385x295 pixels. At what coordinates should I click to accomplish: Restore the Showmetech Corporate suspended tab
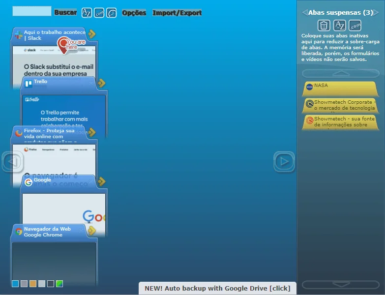340,106
